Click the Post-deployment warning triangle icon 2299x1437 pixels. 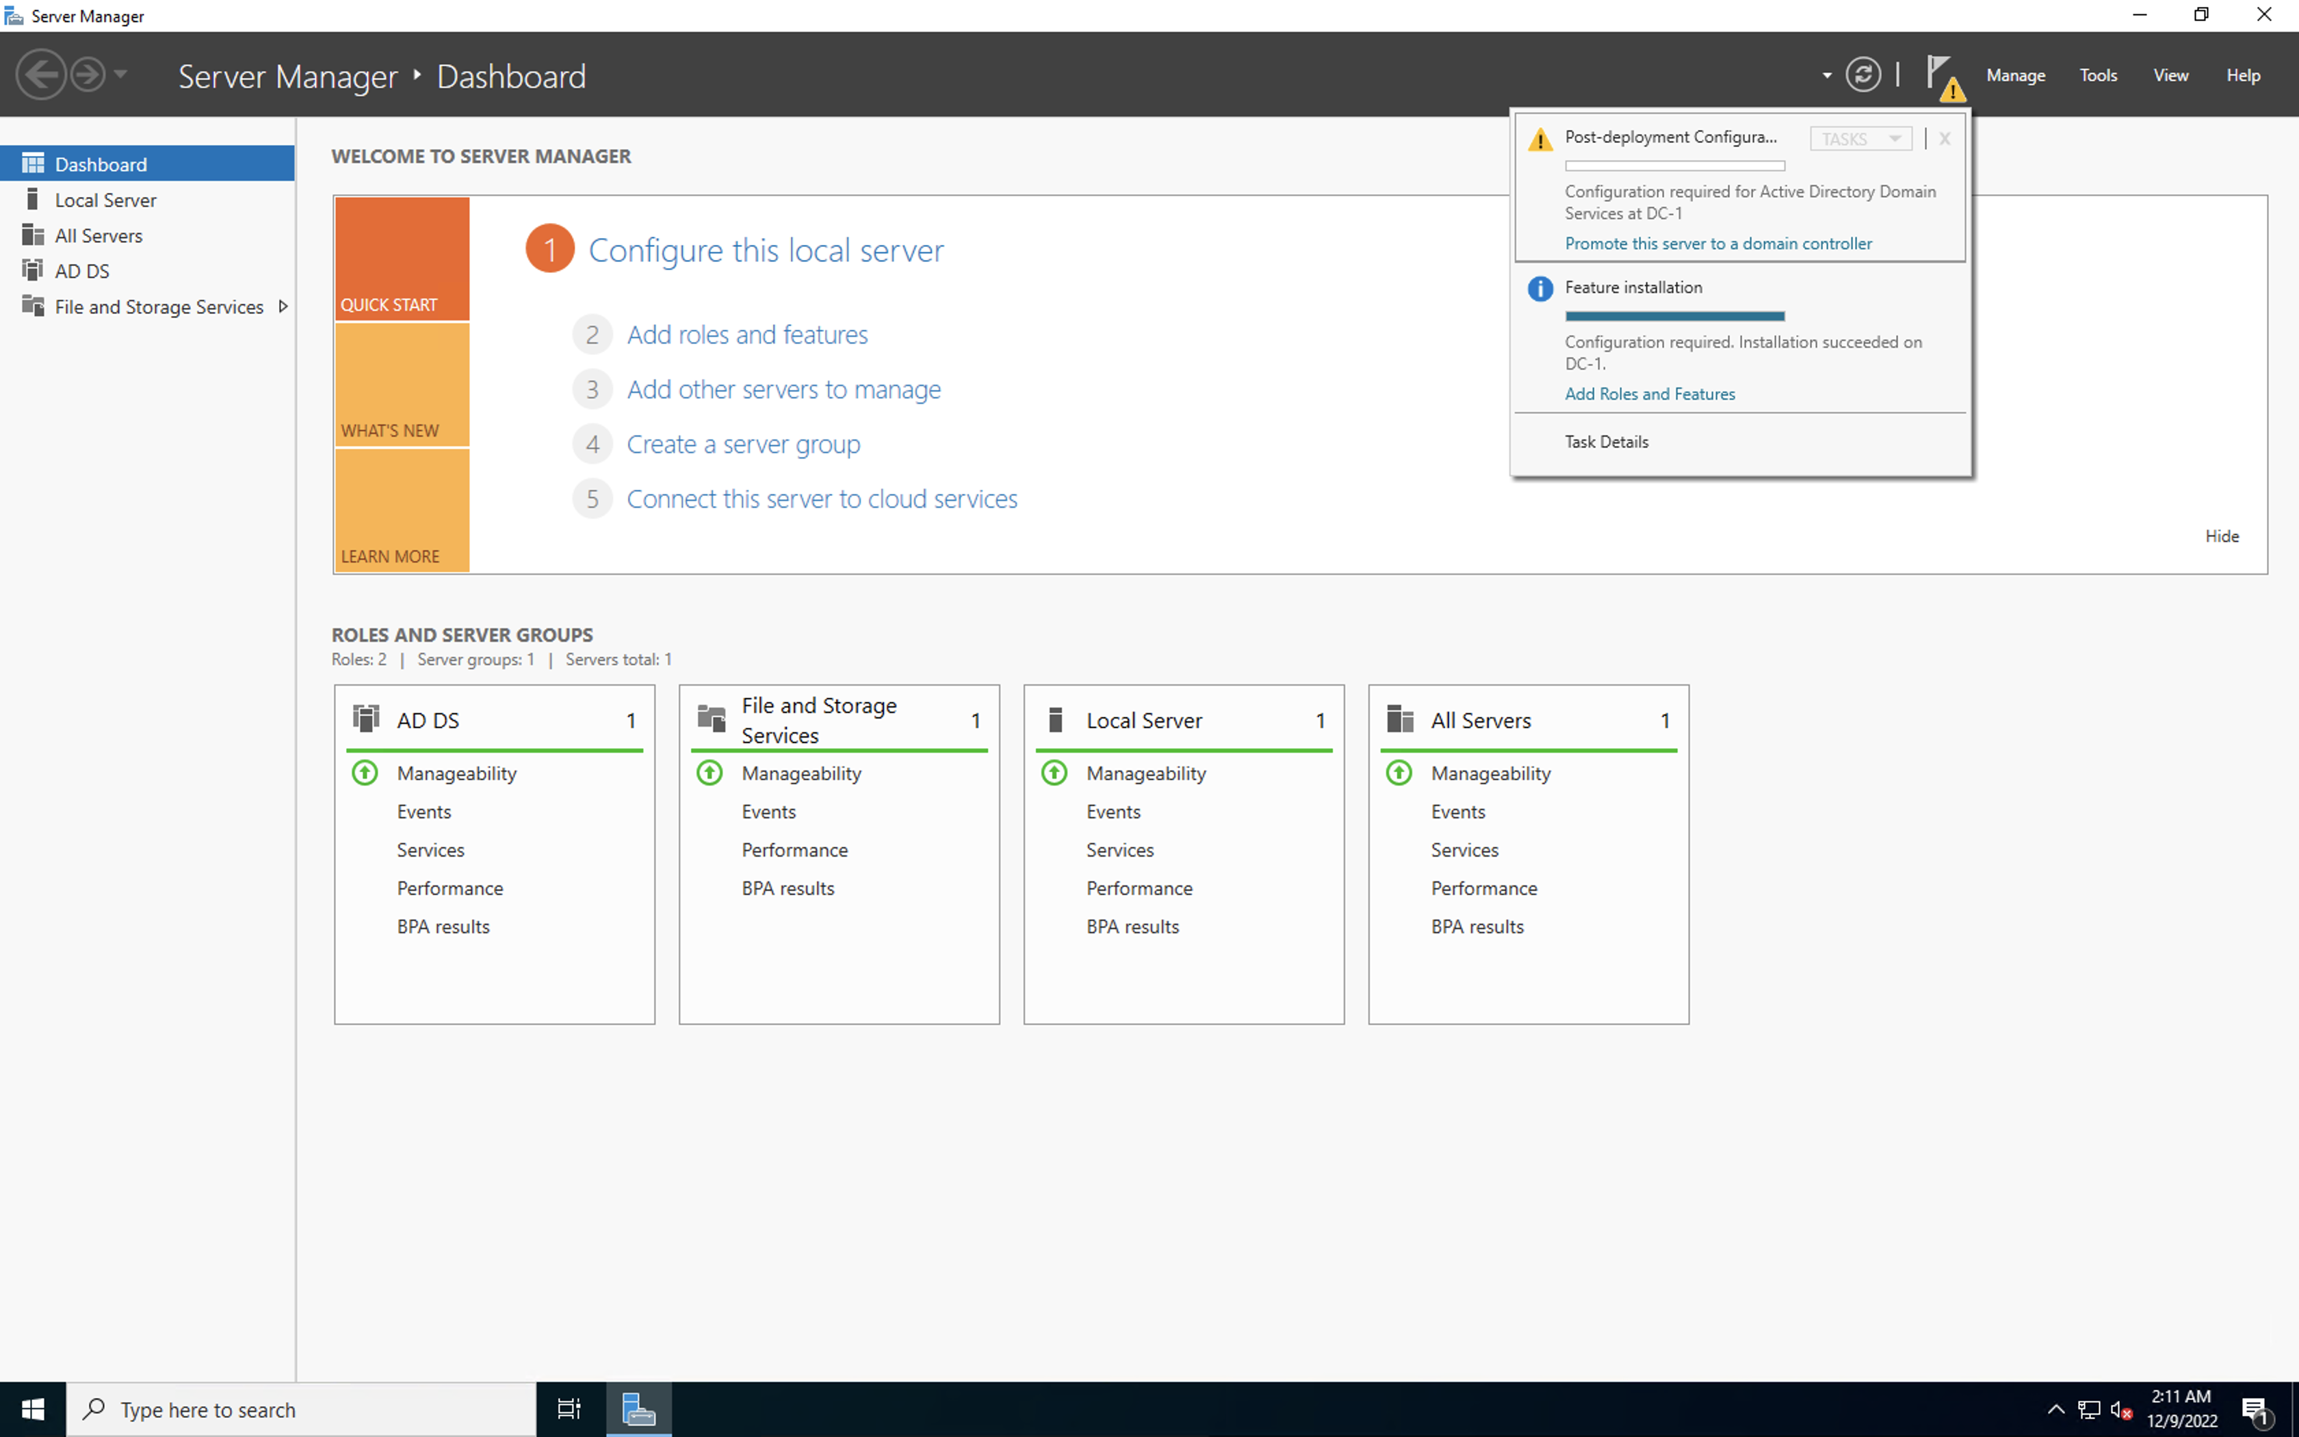(x=1540, y=140)
